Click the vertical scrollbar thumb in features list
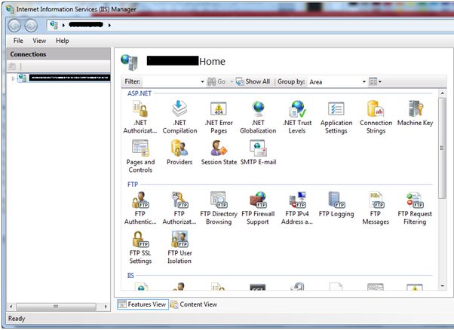 [x=443, y=148]
